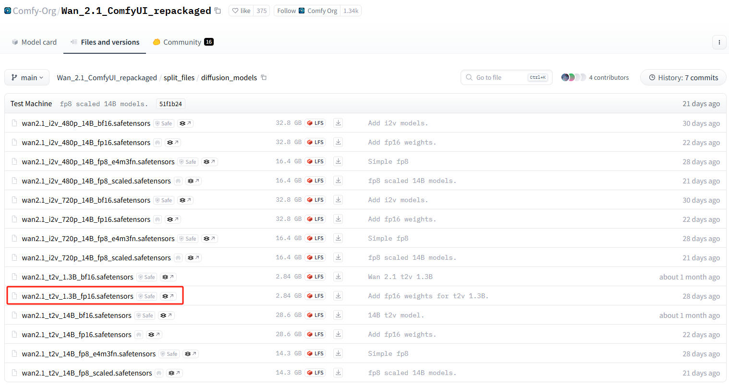View the 4 contributors avatars
Image resolution: width=729 pixels, height=388 pixels.
pyautogui.click(x=573, y=77)
